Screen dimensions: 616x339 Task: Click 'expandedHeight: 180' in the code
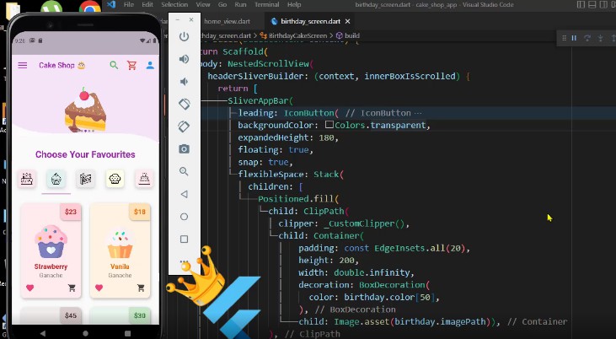[x=288, y=137]
